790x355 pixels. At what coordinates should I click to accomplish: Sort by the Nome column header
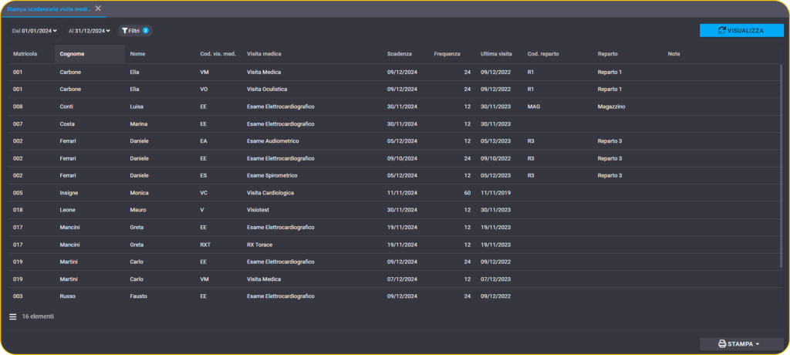[x=137, y=53]
